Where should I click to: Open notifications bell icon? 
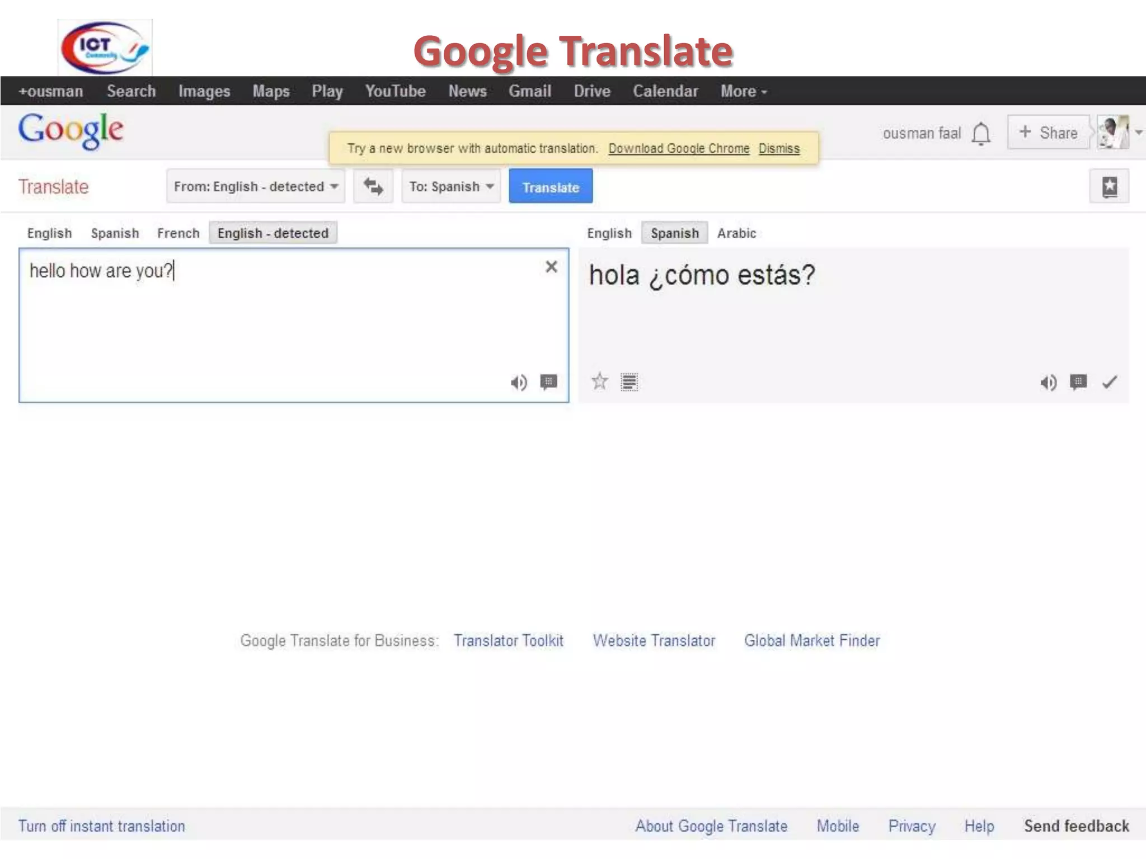click(x=981, y=134)
